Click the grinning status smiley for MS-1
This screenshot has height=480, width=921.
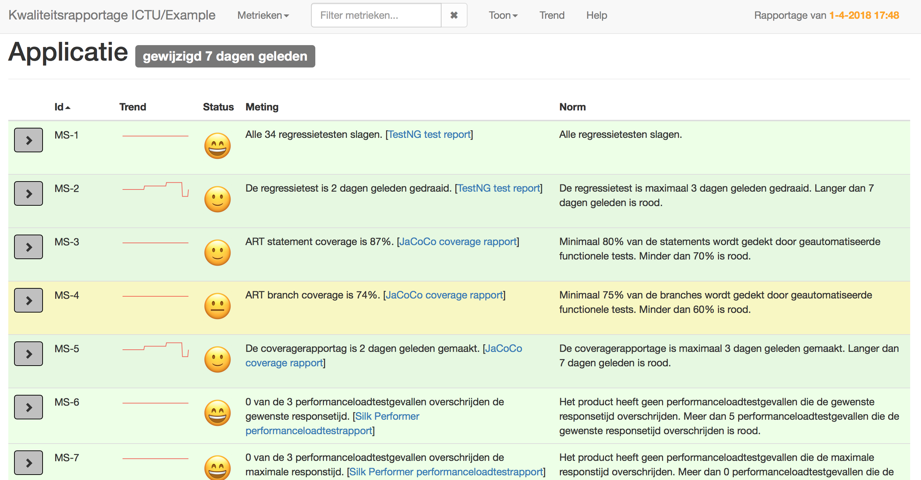tap(218, 146)
